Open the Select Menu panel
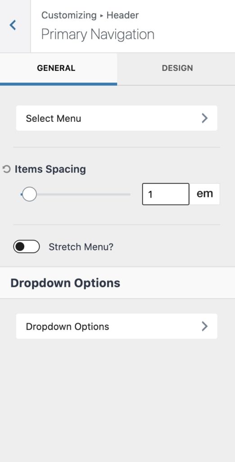Image resolution: width=235 pixels, height=462 pixels. 117,118
